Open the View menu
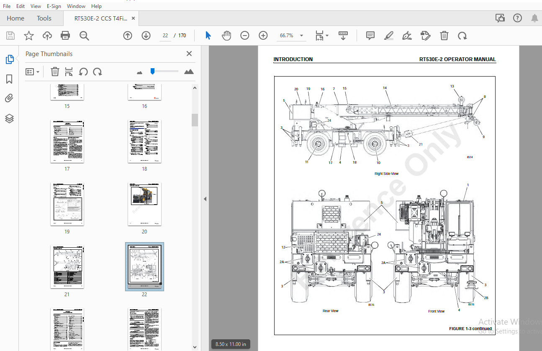This screenshot has width=542, height=351. tap(36, 6)
